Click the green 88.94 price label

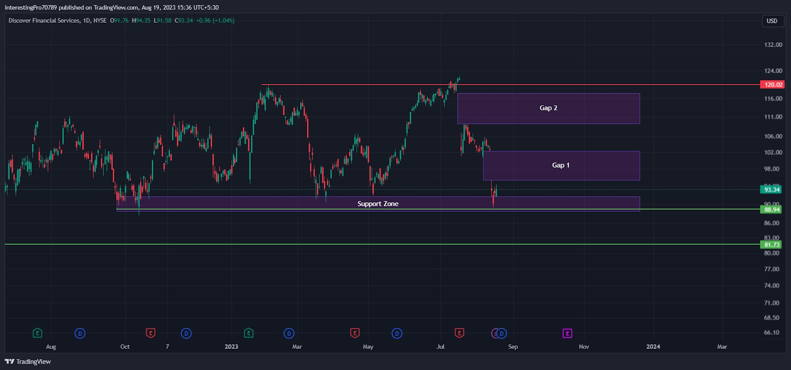pos(771,210)
